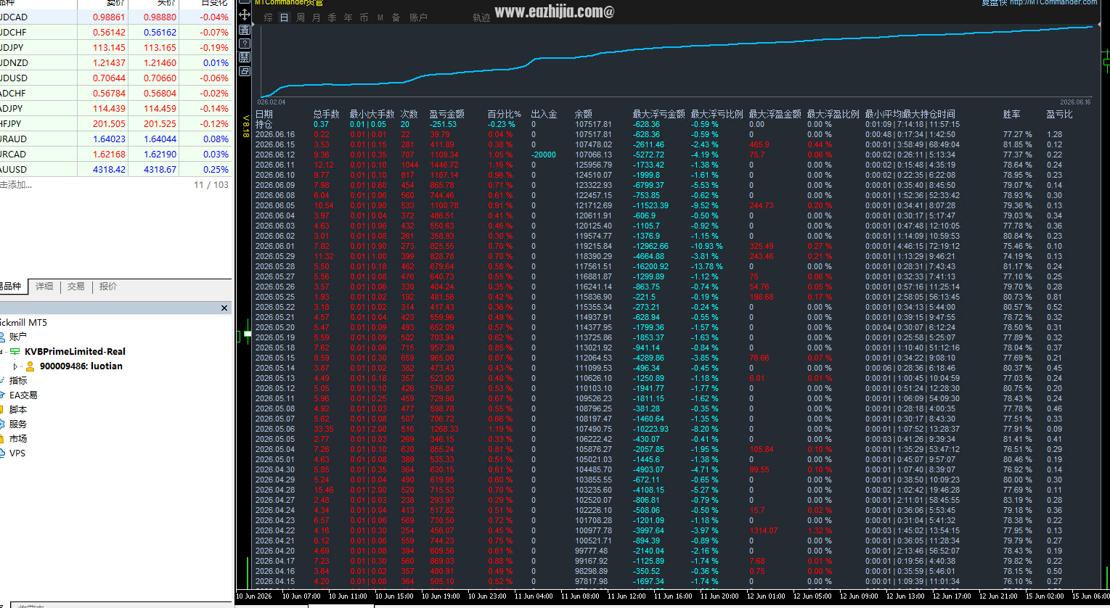Screen dimensions: 1110x608
Task: Click balance value 107517.81 in 持仓 row
Action: pos(594,124)
